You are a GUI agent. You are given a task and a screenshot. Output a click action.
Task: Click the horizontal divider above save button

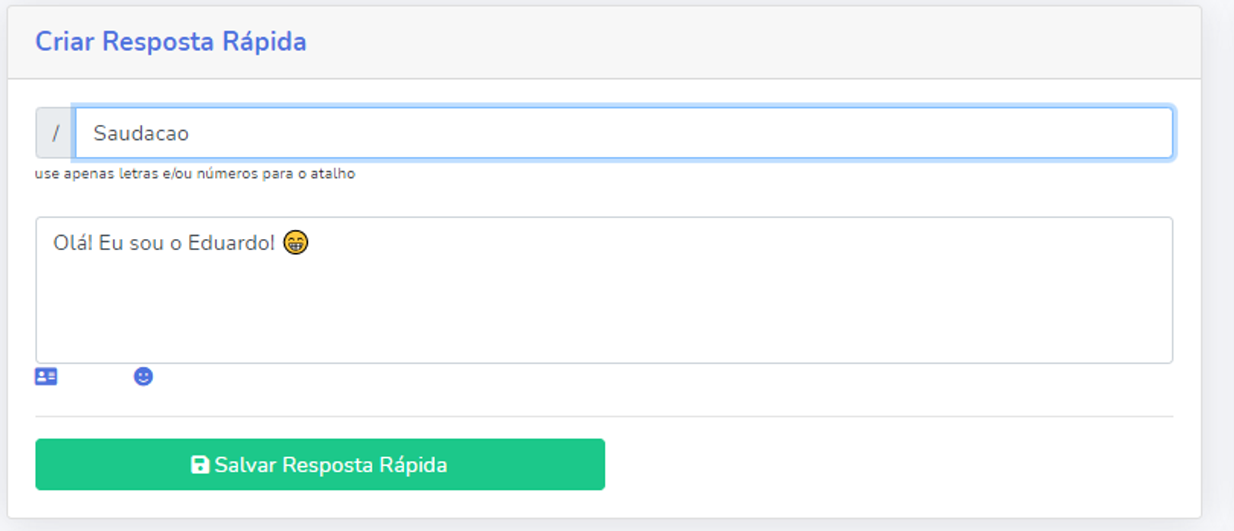click(604, 417)
